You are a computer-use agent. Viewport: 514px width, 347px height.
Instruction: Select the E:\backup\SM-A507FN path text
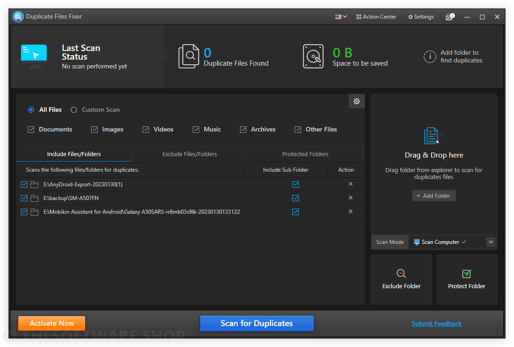(x=71, y=198)
